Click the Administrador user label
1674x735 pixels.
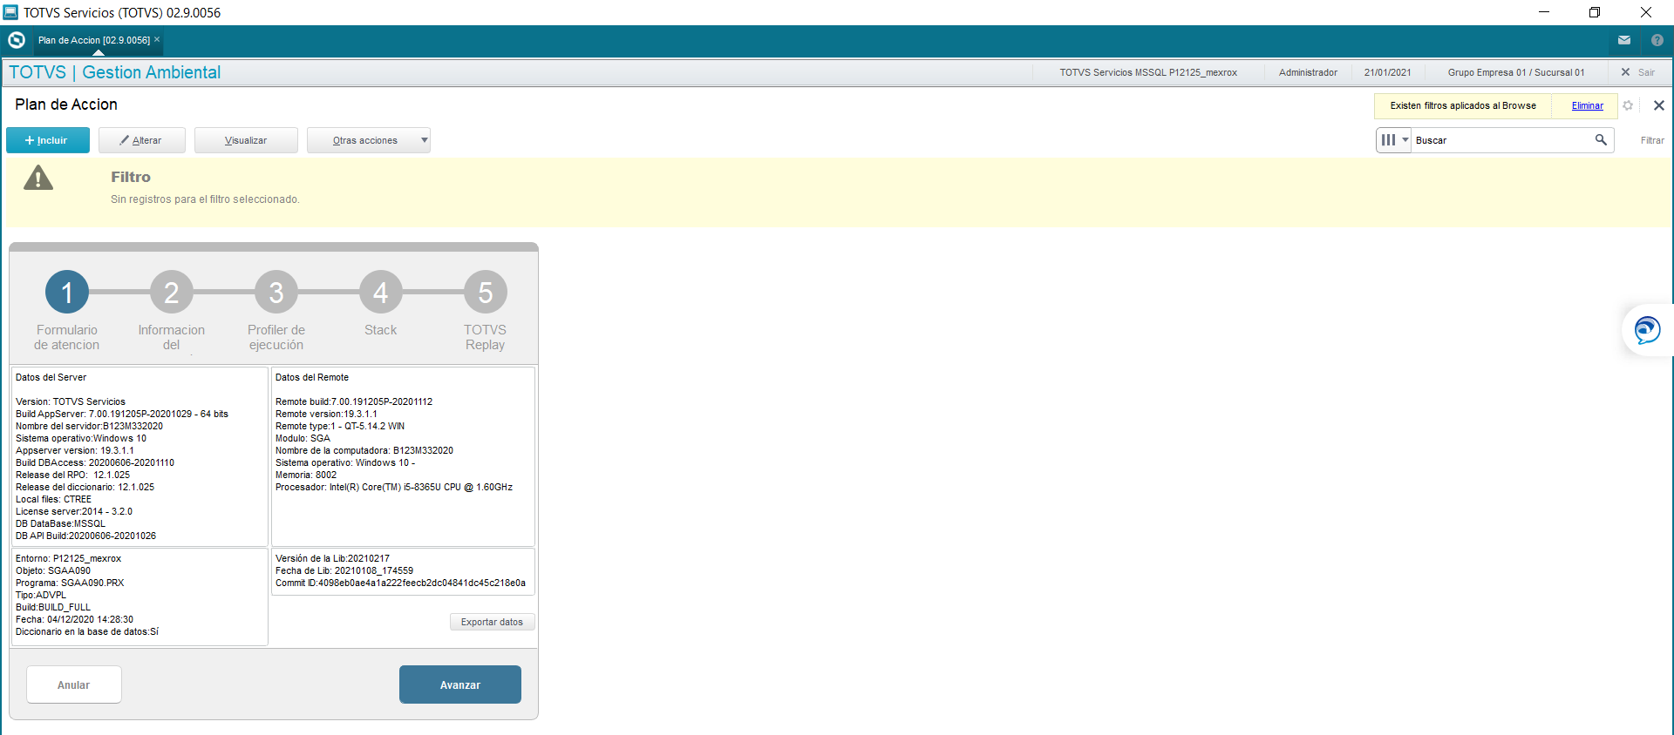point(1308,72)
